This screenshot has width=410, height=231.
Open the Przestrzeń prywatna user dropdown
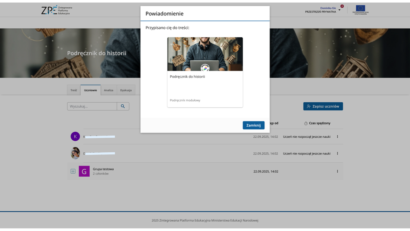(x=340, y=10)
